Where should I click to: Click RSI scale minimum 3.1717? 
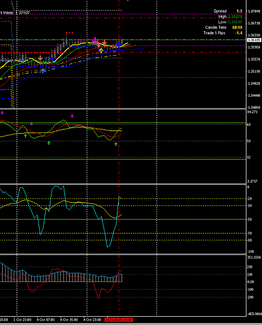(x=252, y=181)
